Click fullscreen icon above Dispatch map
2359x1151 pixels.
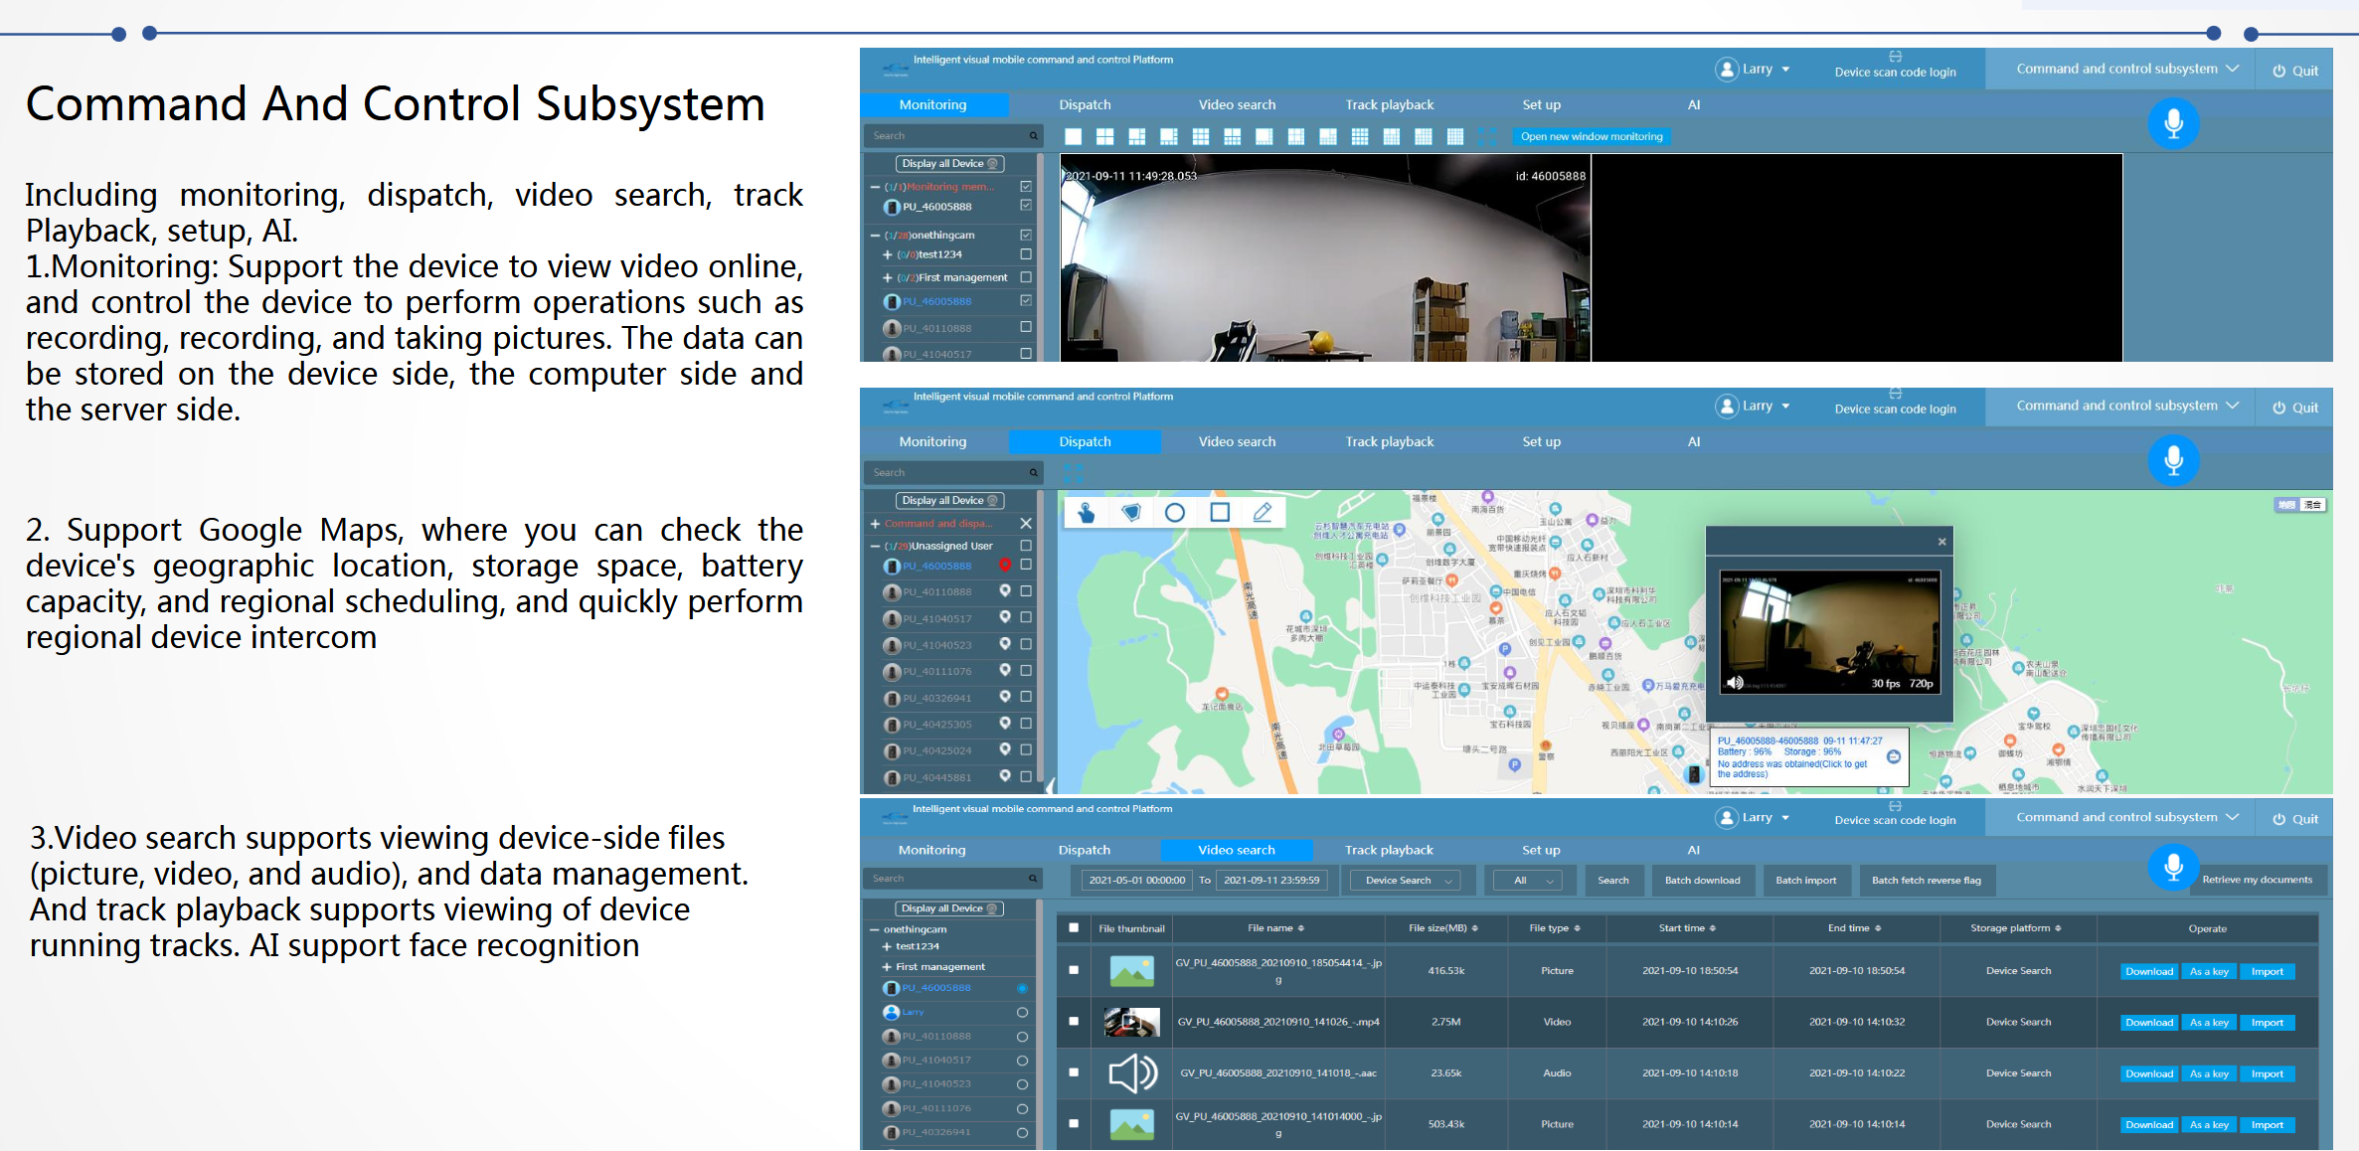pos(1073,473)
